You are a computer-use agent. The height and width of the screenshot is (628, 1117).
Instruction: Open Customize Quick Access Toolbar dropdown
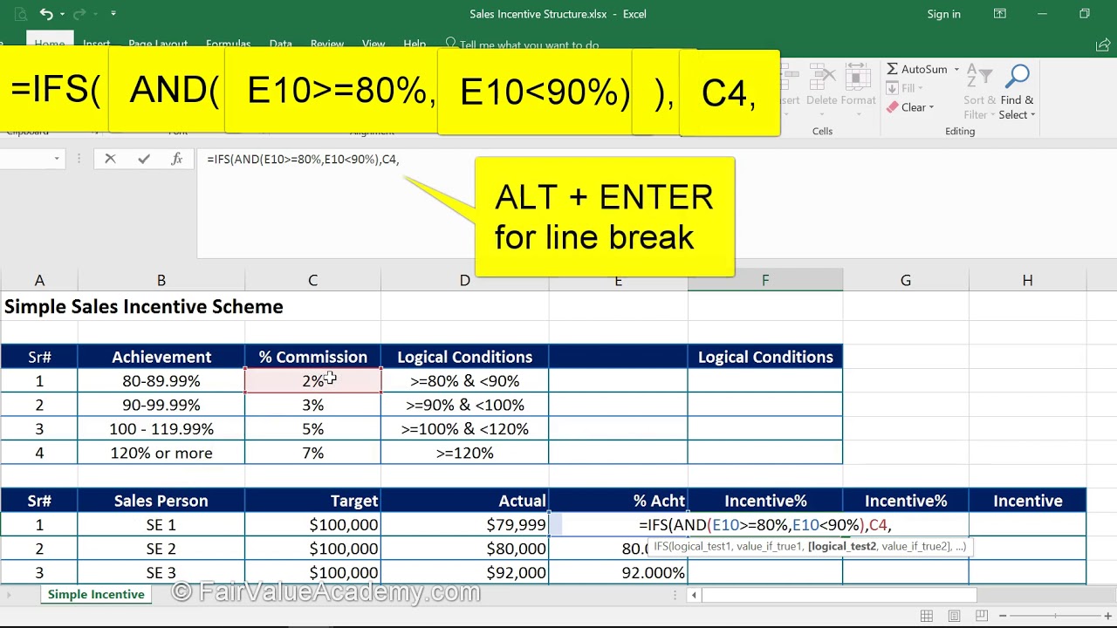[113, 14]
